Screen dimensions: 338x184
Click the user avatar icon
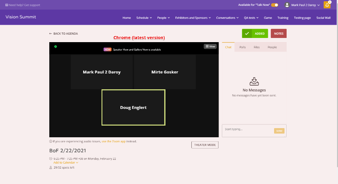tap(287, 5)
